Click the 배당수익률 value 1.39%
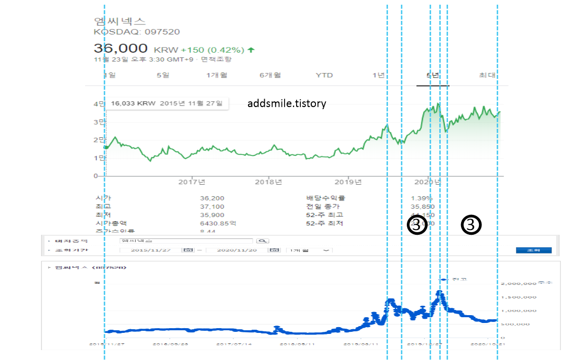The width and height of the screenshot is (576, 360). (x=422, y=198)
